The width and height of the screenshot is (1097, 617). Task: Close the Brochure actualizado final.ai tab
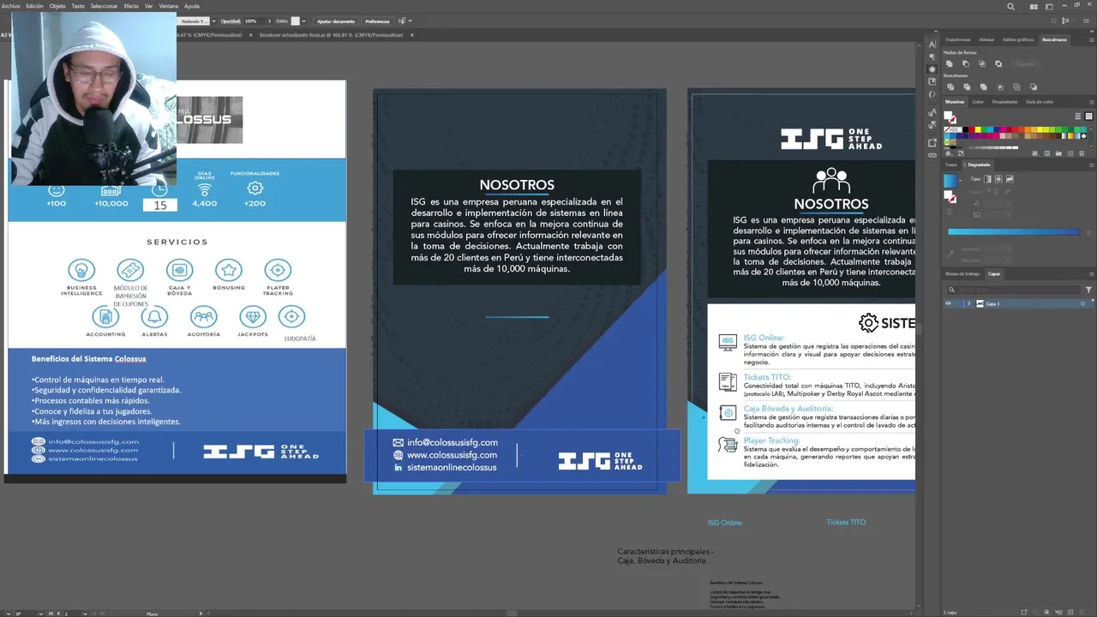[412, 35]
